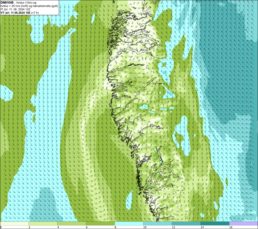
Task: Click the legend label '12'
Action: 173,227
